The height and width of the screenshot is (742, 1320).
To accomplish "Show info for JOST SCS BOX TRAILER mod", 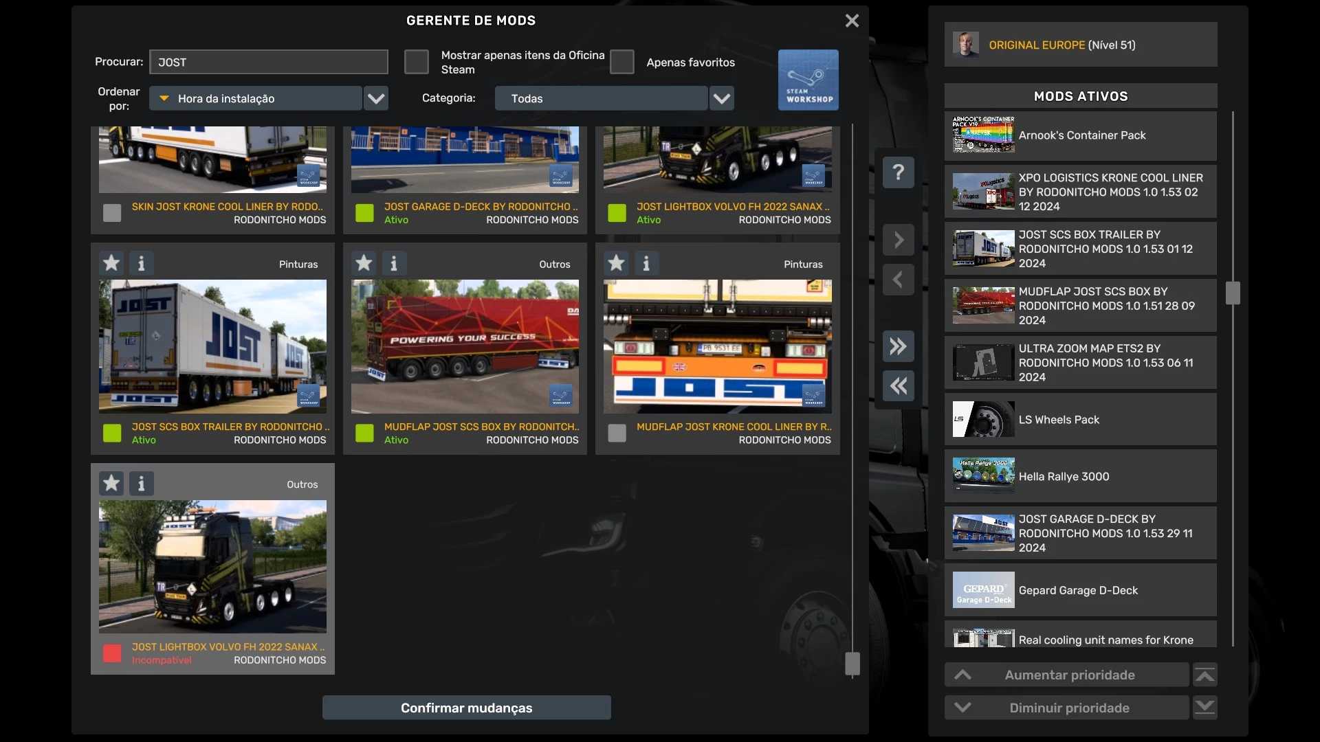I will coord(142,263).
